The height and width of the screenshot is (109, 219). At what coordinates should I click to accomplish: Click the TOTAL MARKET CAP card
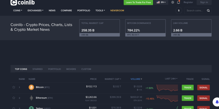pyautogui.click(x=100, y=28)
